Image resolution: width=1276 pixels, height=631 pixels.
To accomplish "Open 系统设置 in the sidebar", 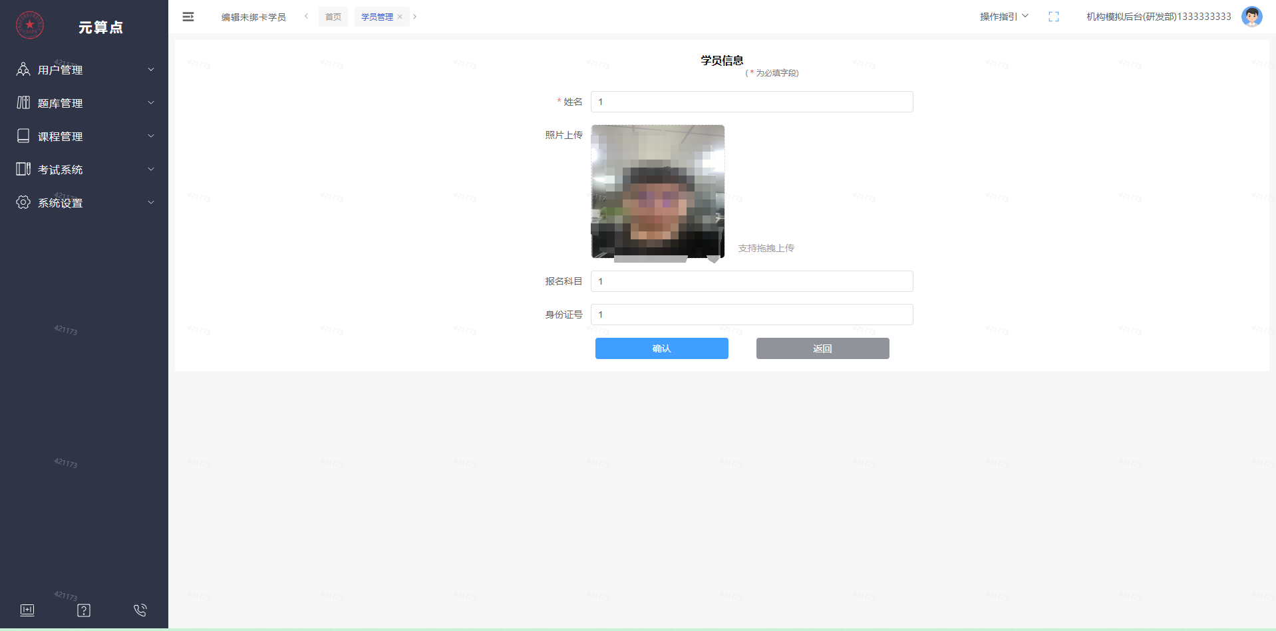I will point(84,203).
